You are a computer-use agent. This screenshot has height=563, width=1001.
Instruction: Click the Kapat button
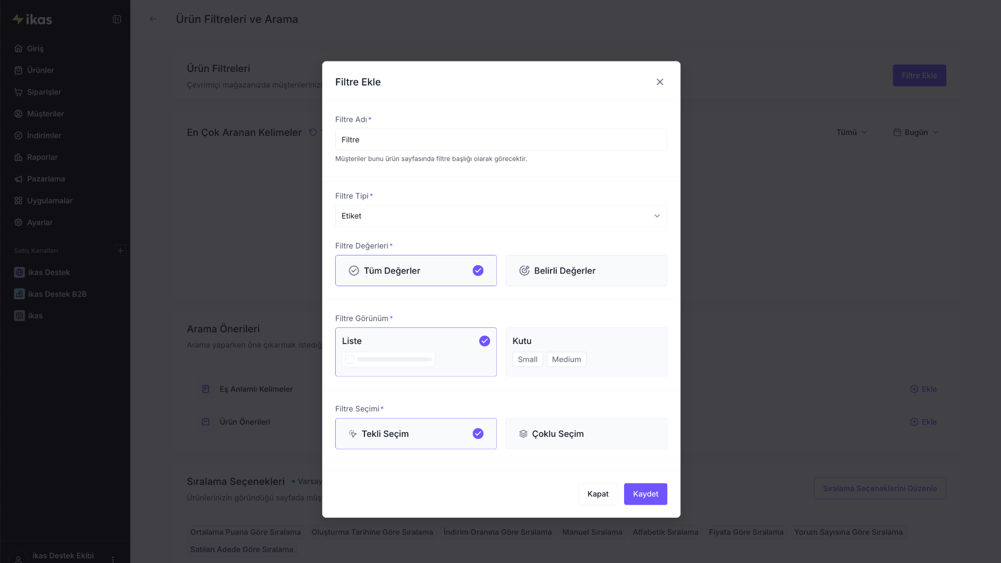[597, 494]
